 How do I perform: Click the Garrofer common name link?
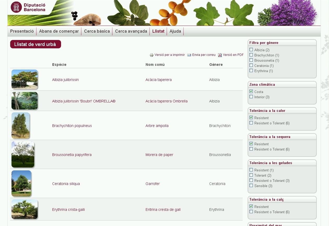[x=153, y=184]
